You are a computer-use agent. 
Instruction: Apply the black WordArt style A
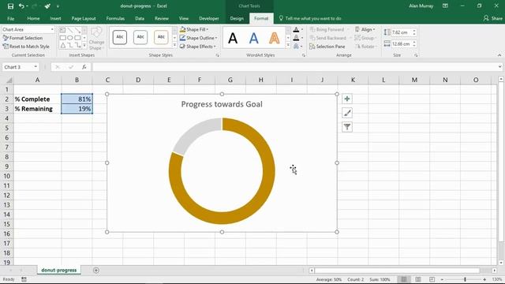[x=233, y=39]
